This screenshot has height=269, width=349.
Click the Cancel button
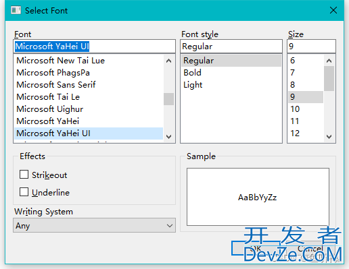[310, 248]
